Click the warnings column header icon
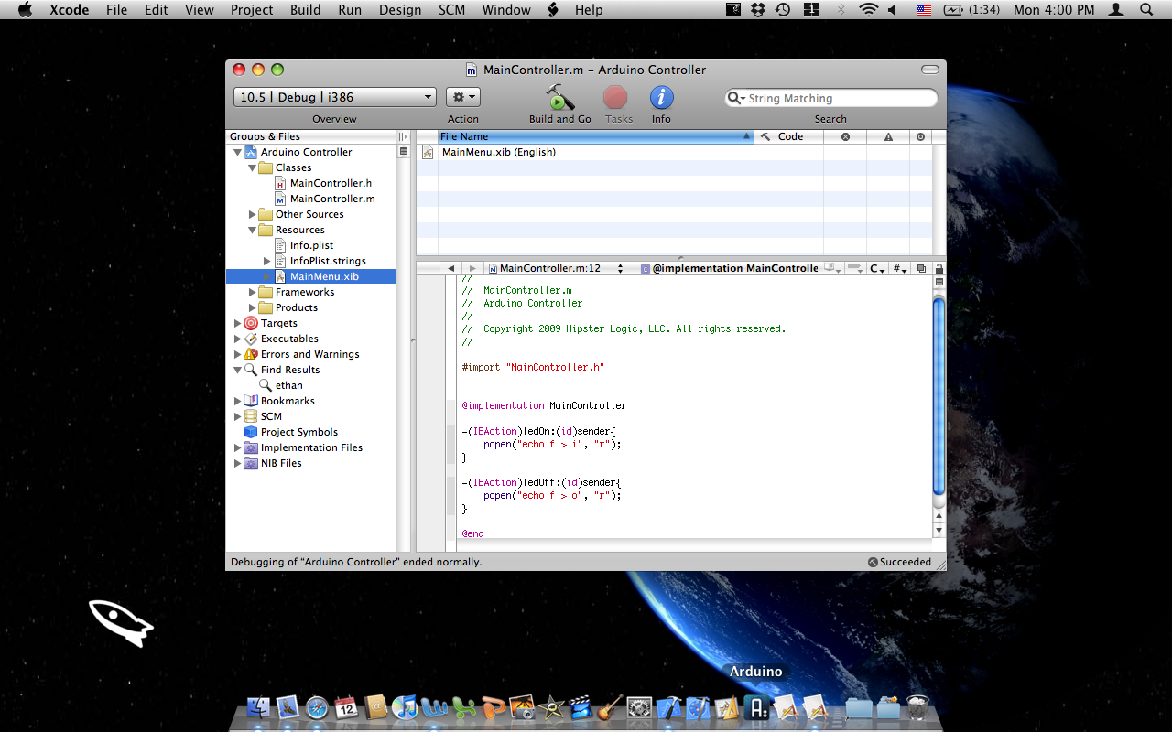 click(x=888, y=136)
